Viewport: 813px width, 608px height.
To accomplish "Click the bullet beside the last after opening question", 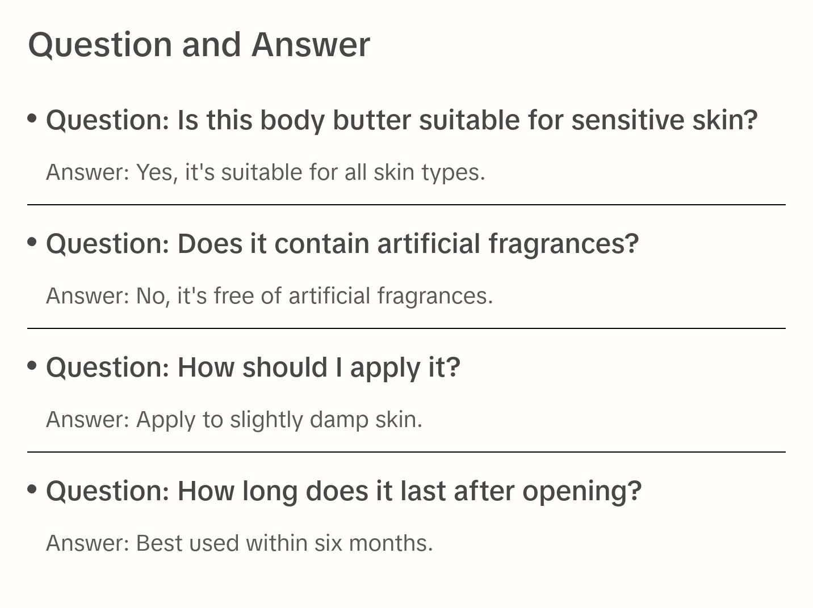I will pos(32,489).
